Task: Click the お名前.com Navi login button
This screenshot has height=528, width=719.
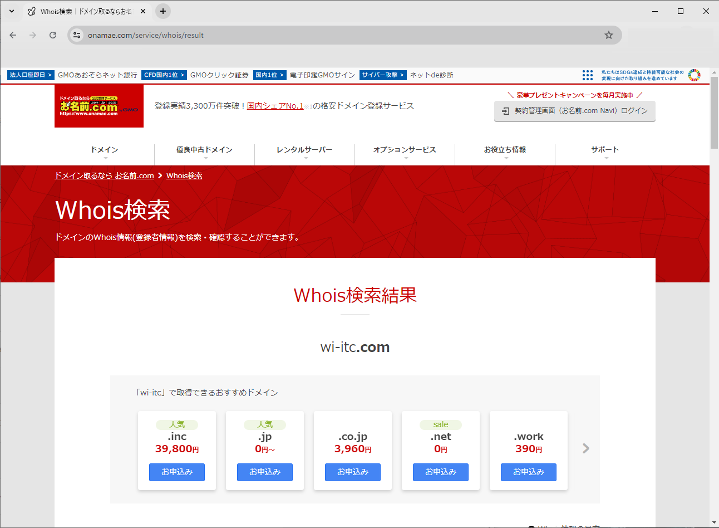Action: [575, 111]
